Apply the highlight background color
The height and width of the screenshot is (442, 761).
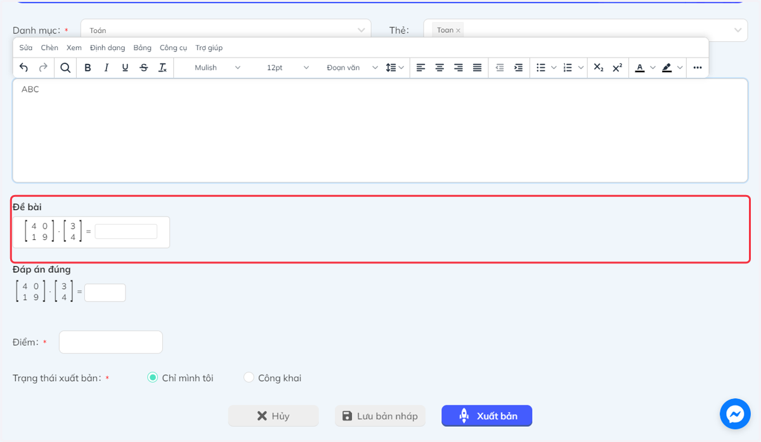tap(667, 68)
